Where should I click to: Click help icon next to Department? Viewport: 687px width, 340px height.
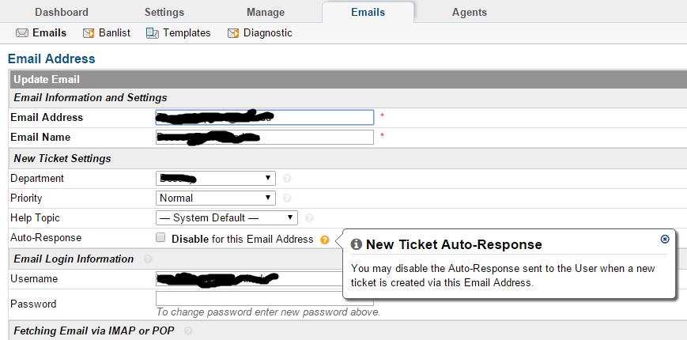[287, 179]
